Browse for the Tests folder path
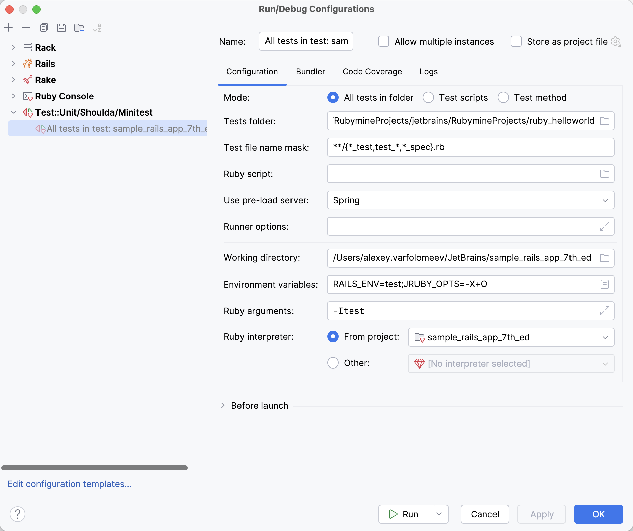Screen dimensions: 633x531 click(x=604, y=121)
